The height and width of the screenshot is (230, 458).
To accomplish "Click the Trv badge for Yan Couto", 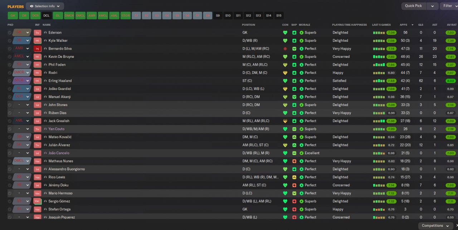I will pos(37,129).
